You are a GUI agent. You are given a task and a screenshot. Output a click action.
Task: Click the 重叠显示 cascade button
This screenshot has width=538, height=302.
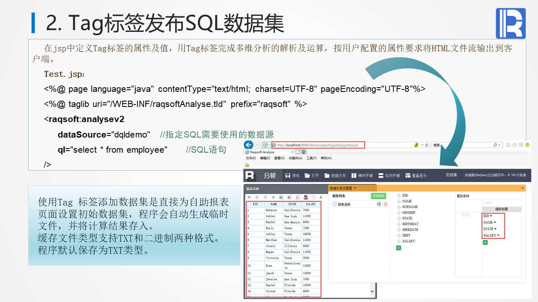point(416,176)
